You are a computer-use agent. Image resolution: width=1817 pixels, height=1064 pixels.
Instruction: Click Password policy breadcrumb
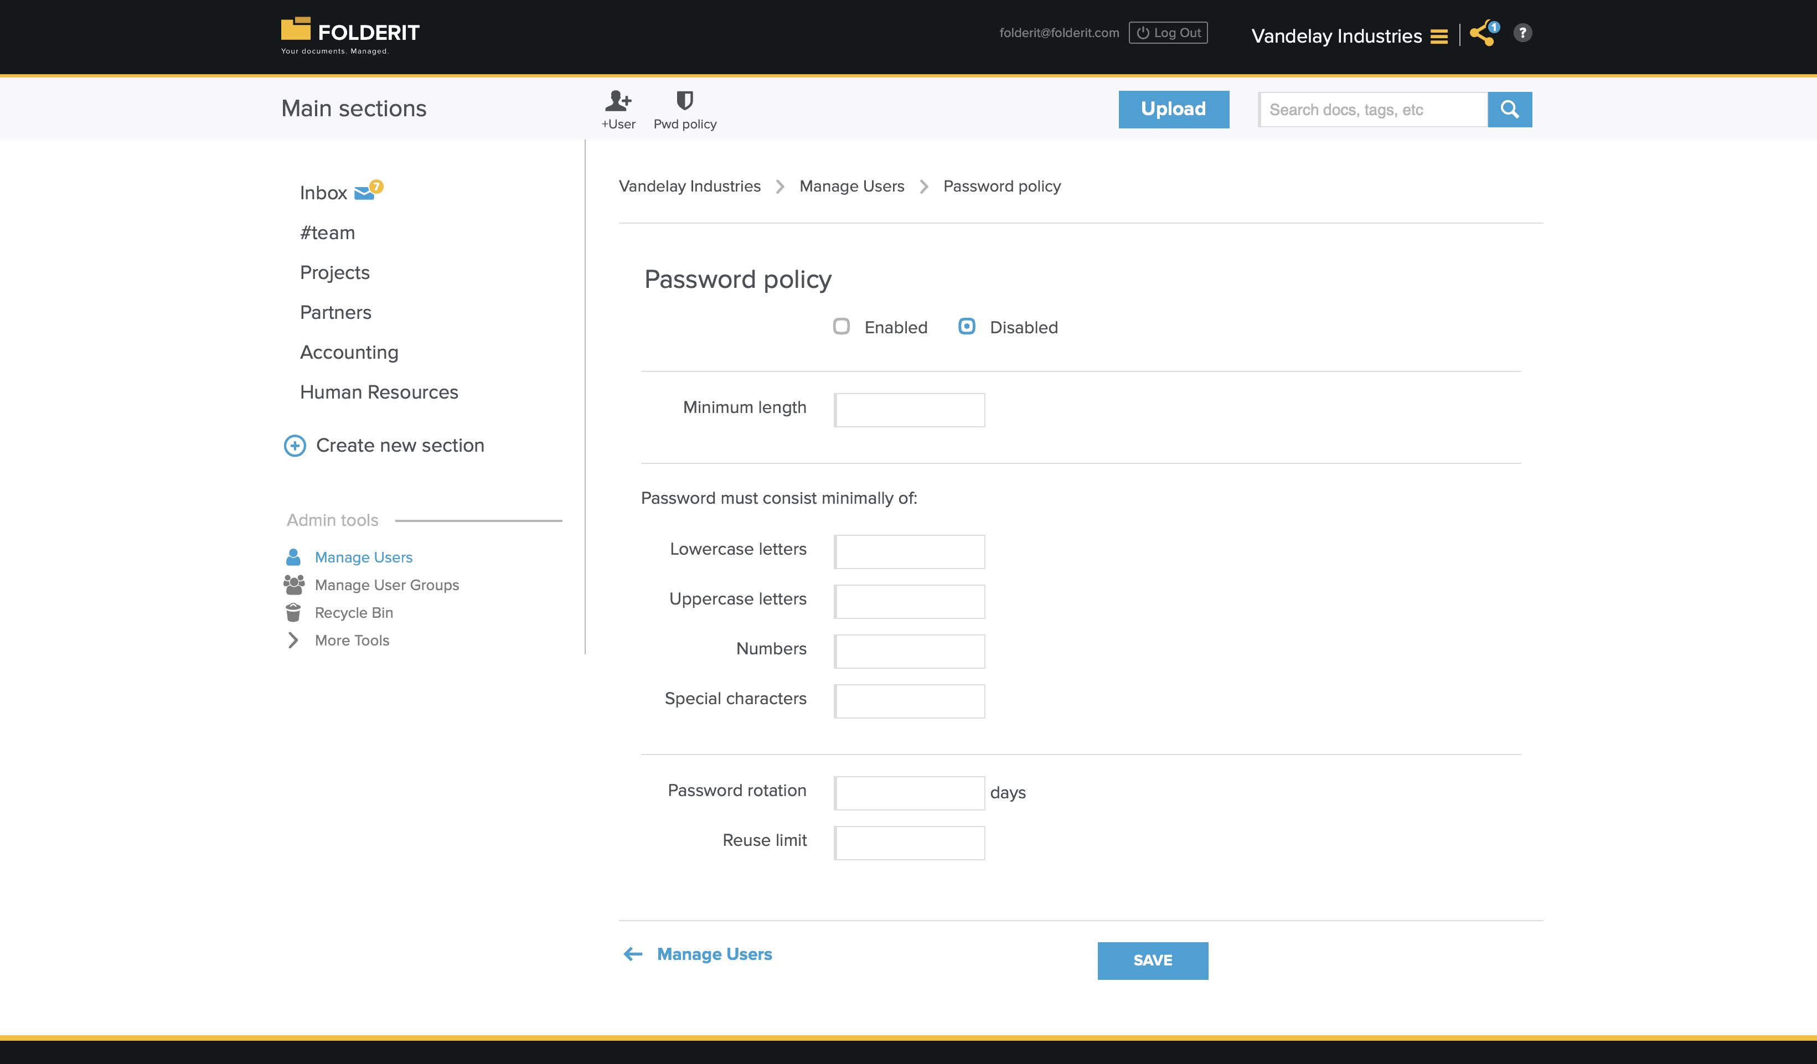pos(1002,186)
